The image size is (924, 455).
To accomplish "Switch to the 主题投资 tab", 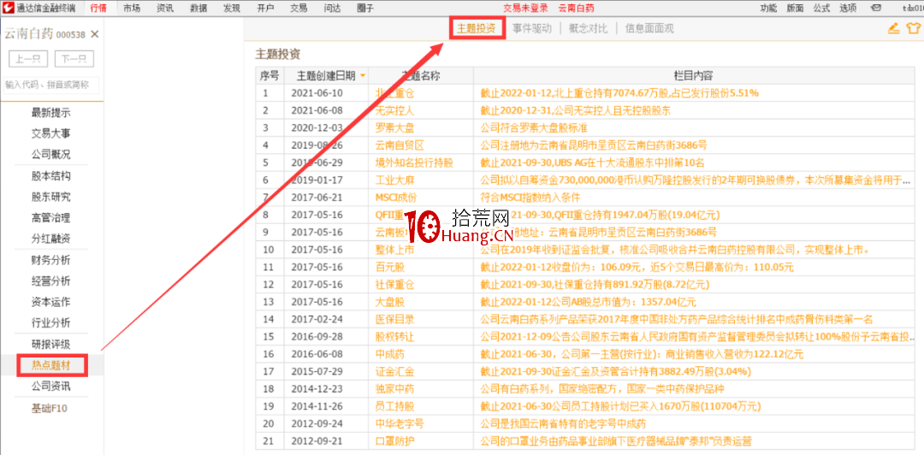I will tap(477, 28).
